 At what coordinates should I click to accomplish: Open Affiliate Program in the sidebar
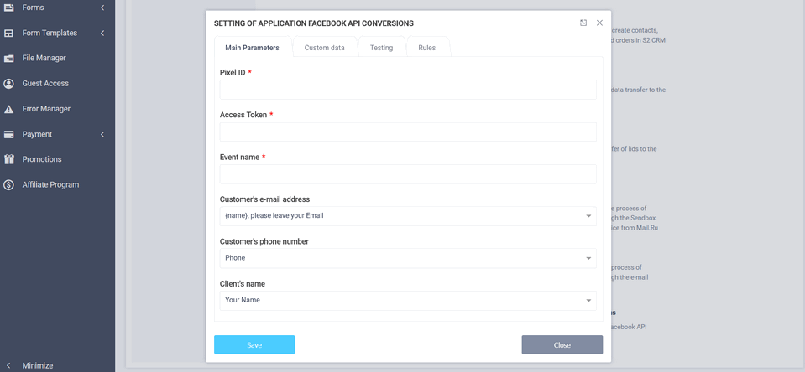pos(50,184)
